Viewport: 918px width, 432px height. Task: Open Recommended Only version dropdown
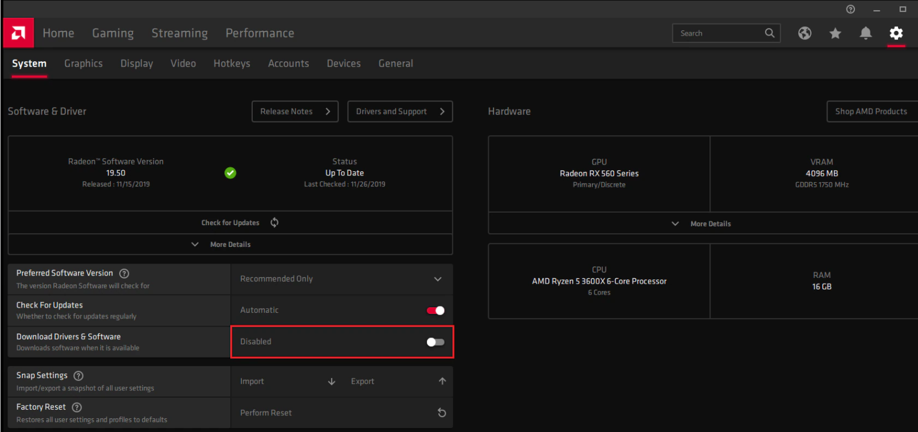pos(342,279)
